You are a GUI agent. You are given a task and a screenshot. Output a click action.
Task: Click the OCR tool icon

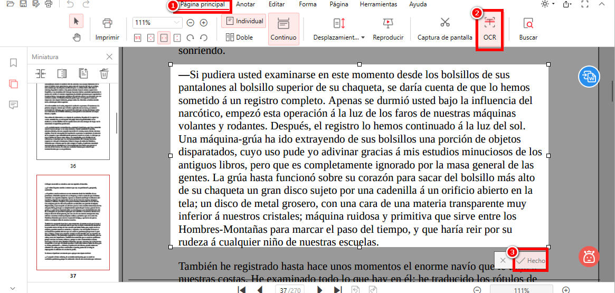coord(489,23)
